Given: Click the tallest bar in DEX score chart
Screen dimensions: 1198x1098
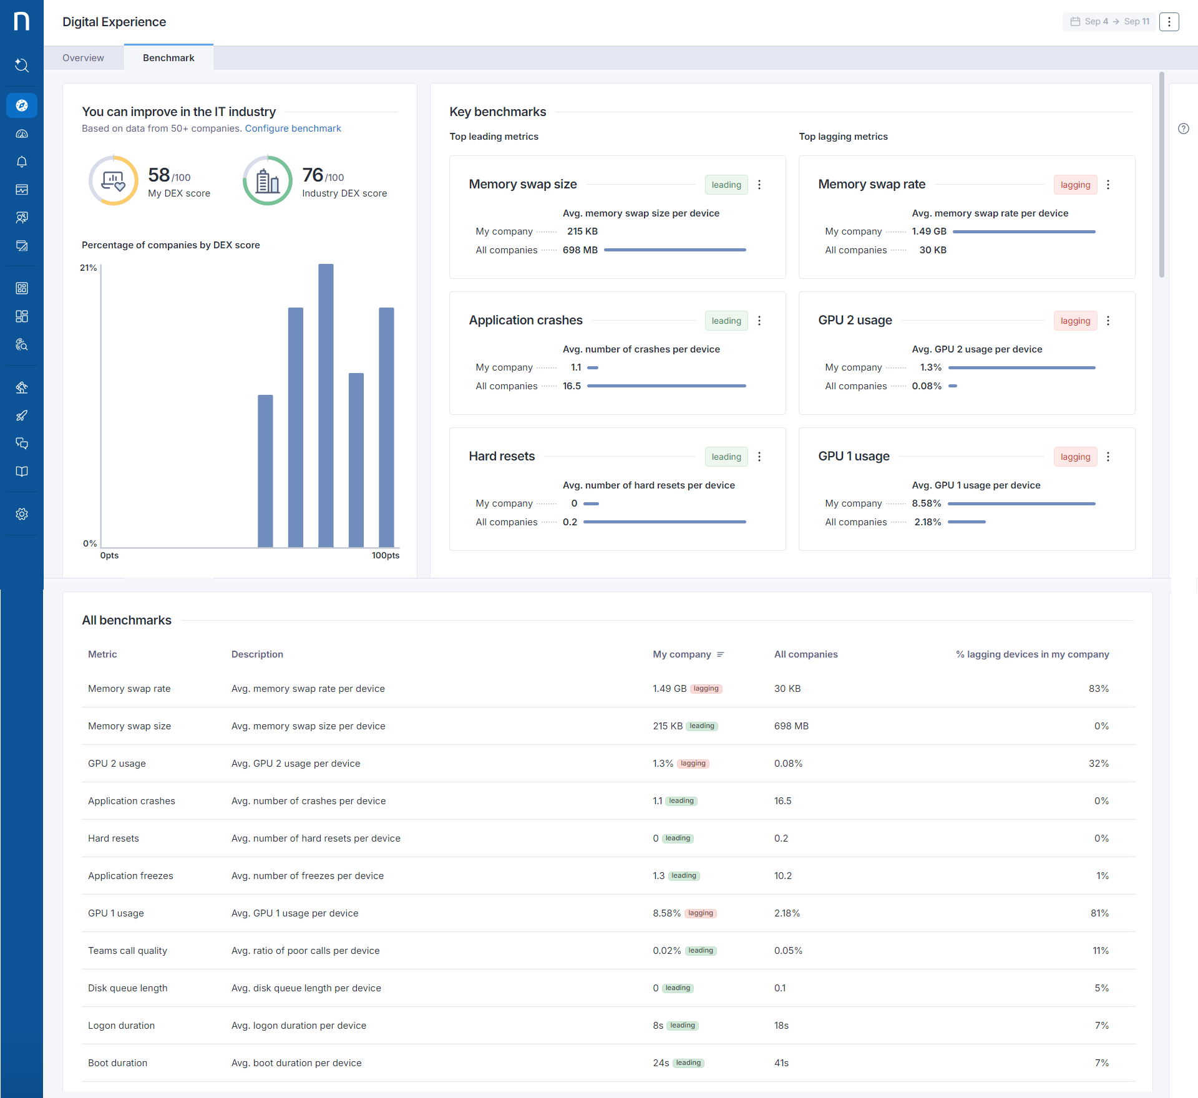Looking at the screenshot, I should pos(326,406).
